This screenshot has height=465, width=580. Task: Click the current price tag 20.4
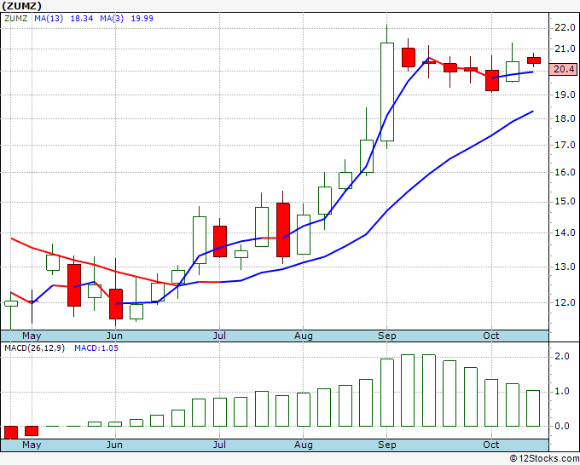pyautogui.click(x=563, y=69)
